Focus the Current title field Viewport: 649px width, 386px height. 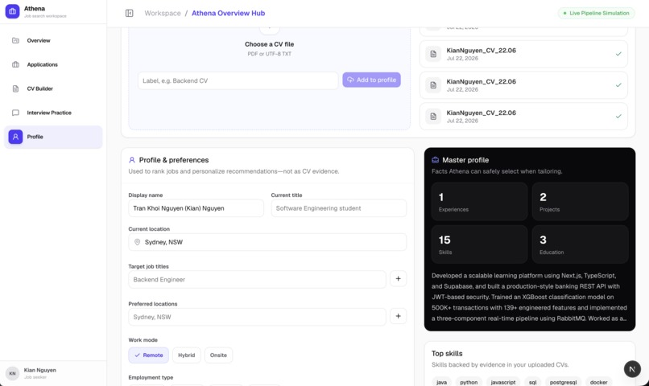[338, 208]
